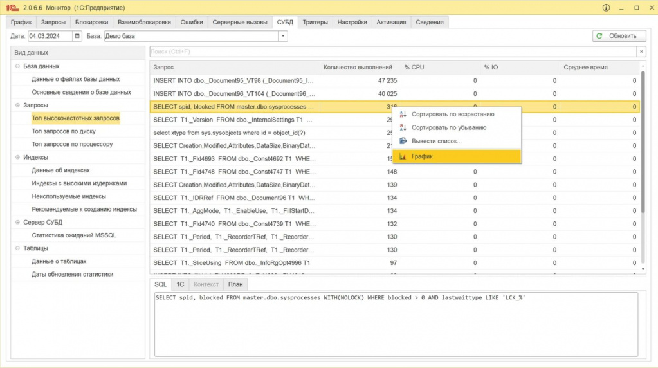Open the Серверные вызовы tab

240,23
